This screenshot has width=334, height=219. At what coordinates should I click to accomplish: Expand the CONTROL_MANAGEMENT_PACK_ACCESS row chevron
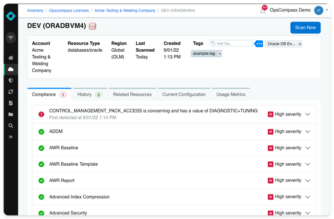(x=308, y=114)
